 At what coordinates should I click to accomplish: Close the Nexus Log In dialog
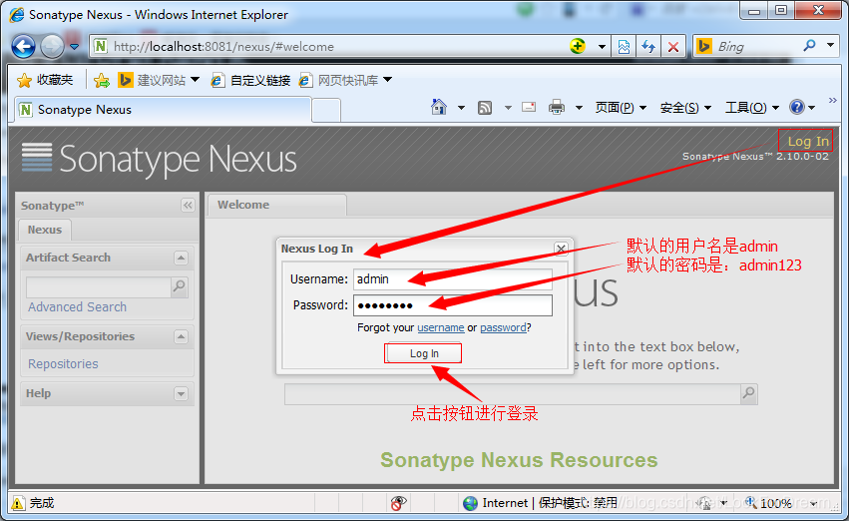point(561,249)
